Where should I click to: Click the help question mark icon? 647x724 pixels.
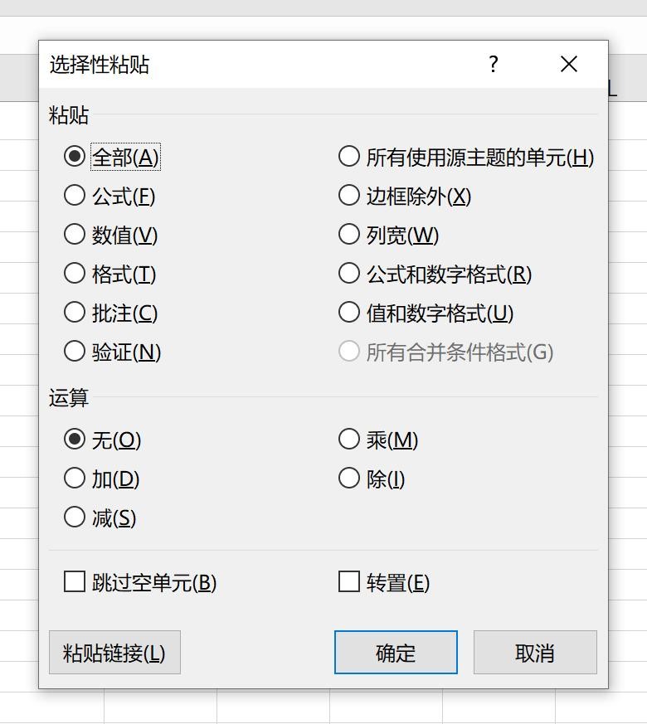point(494,64)
